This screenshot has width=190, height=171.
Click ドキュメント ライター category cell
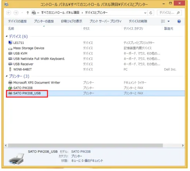[x=135, y=82]
